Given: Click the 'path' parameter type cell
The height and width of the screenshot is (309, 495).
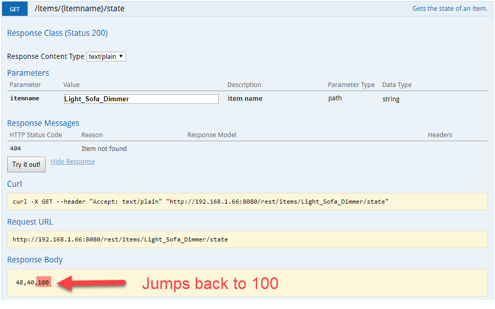Looking at the screenshot, I should coord(335,98).
